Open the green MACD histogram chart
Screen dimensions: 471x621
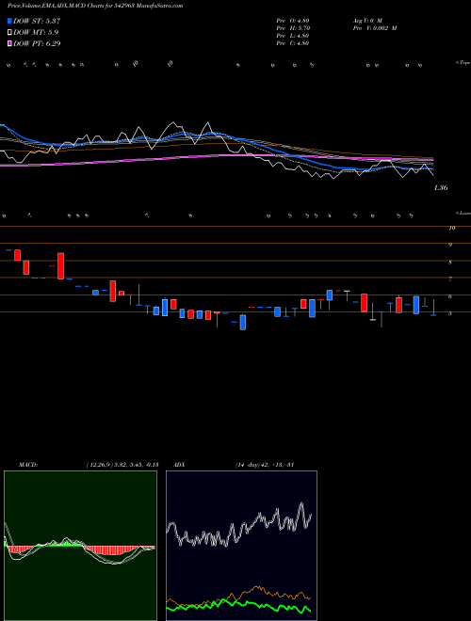pos(80,546)
